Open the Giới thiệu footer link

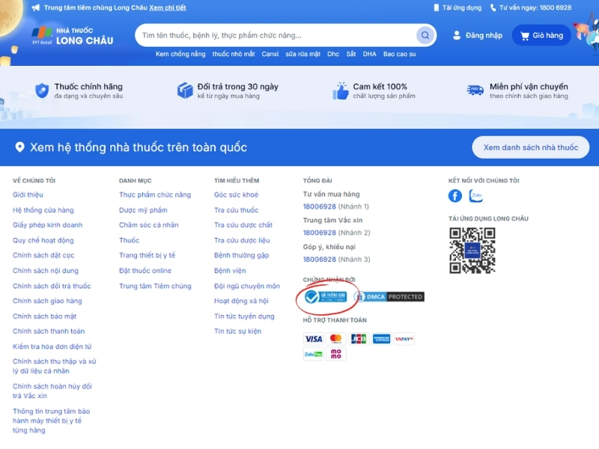click(28, 195)
